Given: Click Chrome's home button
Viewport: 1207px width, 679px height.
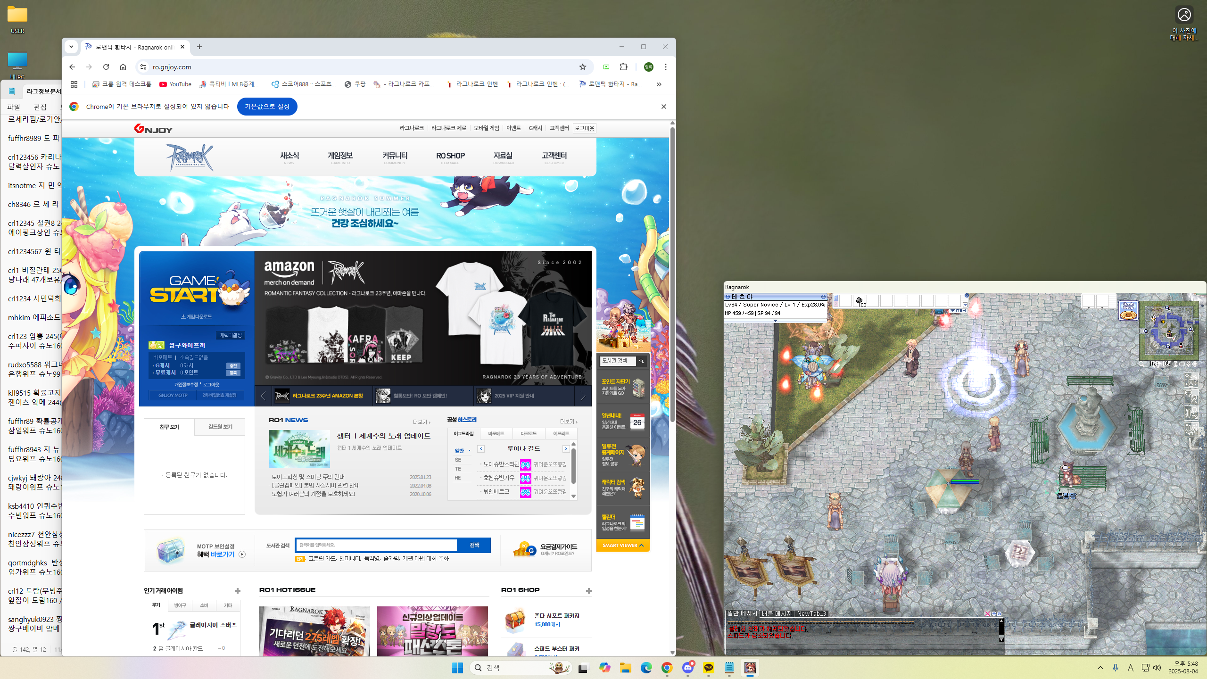Looking at the screenshot, I should click(x=123, y=67).
